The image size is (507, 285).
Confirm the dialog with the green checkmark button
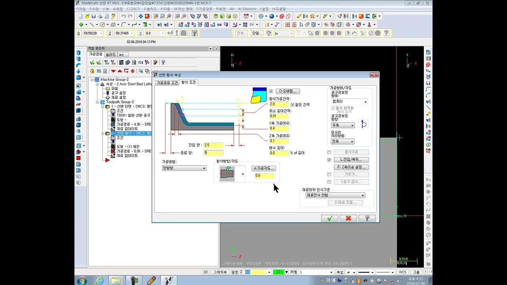click(x=330, y=218)
